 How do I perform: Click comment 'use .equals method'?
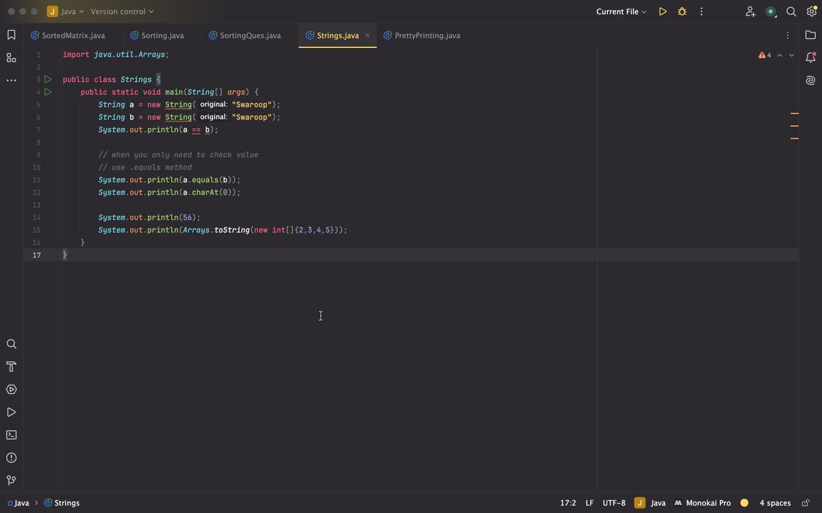pyautogui.click(x=145, y=168)
